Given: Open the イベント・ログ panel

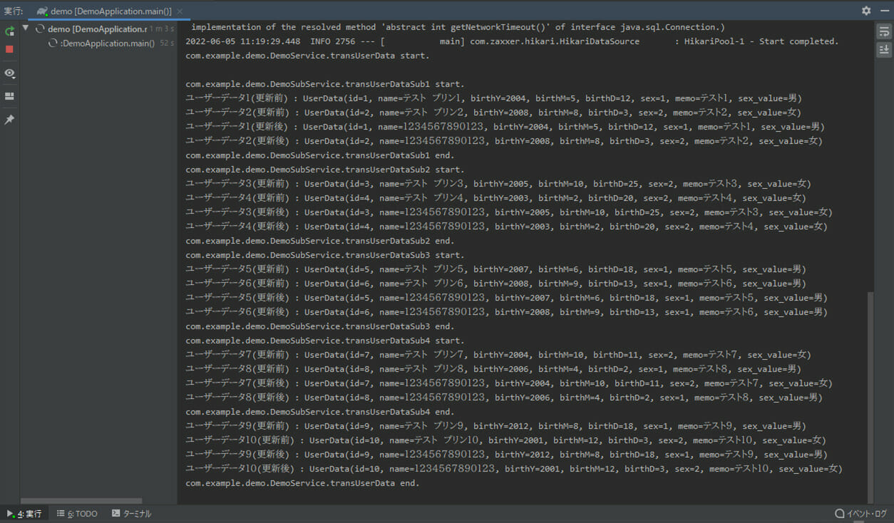Looking at the screenshot, I should (x=861, y=514).
